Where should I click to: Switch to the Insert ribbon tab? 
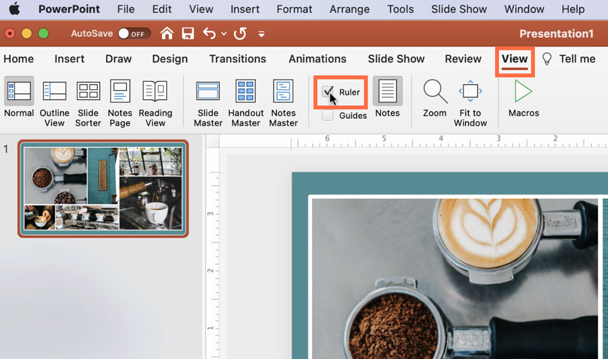tap(70, 59)
